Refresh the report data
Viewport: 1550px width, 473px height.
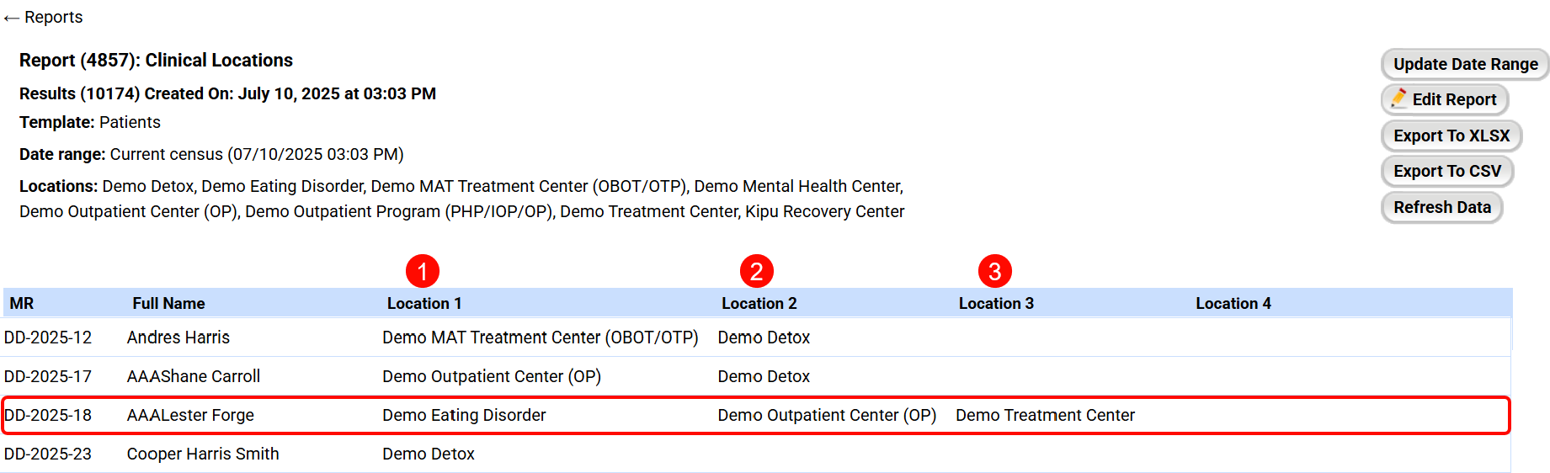click(x=1441, y=207)
